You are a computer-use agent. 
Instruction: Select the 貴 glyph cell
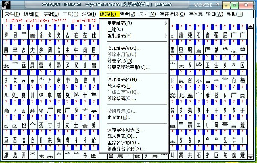[x=6, y=50]
